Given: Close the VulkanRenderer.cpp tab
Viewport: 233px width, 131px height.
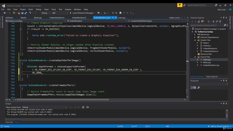Looking at the screenshot, I should (116, 18).
